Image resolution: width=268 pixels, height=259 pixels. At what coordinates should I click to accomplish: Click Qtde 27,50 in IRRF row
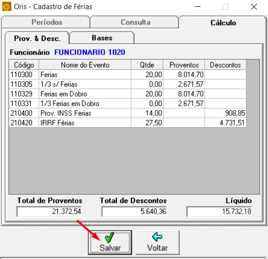[x=147, y=123]
